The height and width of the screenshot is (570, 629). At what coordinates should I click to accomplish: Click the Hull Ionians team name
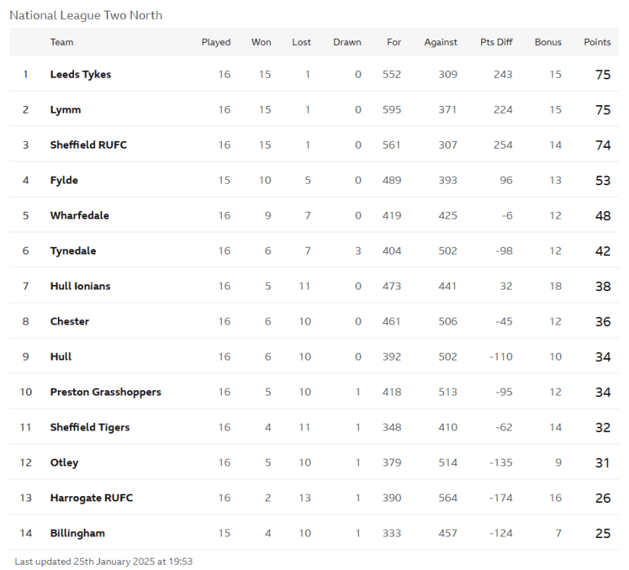coord(80,286)
